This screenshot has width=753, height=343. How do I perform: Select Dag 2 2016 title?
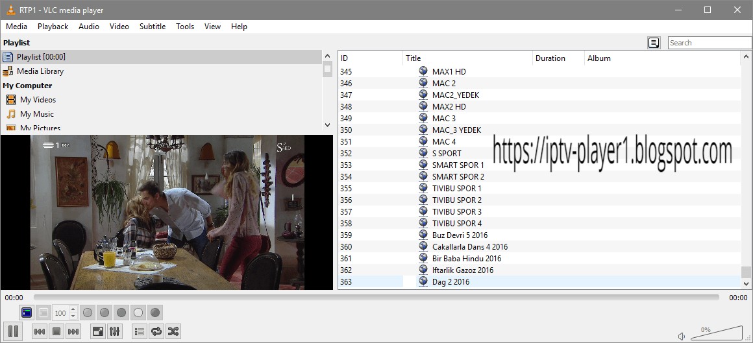451,281
